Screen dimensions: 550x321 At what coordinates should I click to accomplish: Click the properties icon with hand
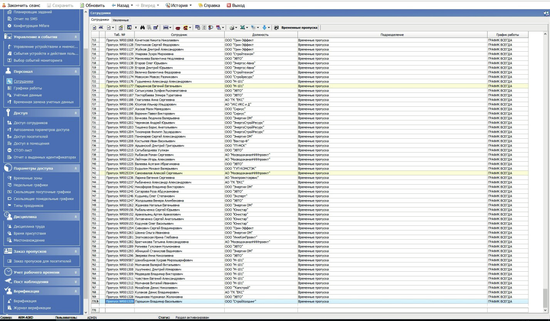coord(121,28)
